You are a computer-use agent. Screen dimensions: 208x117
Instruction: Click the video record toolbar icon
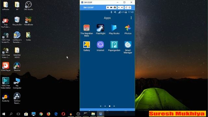(111, 7)
